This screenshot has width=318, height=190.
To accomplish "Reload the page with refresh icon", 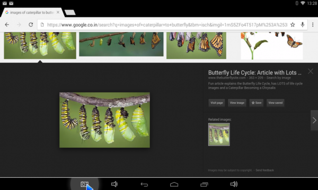I will click(x=31, y=25).
